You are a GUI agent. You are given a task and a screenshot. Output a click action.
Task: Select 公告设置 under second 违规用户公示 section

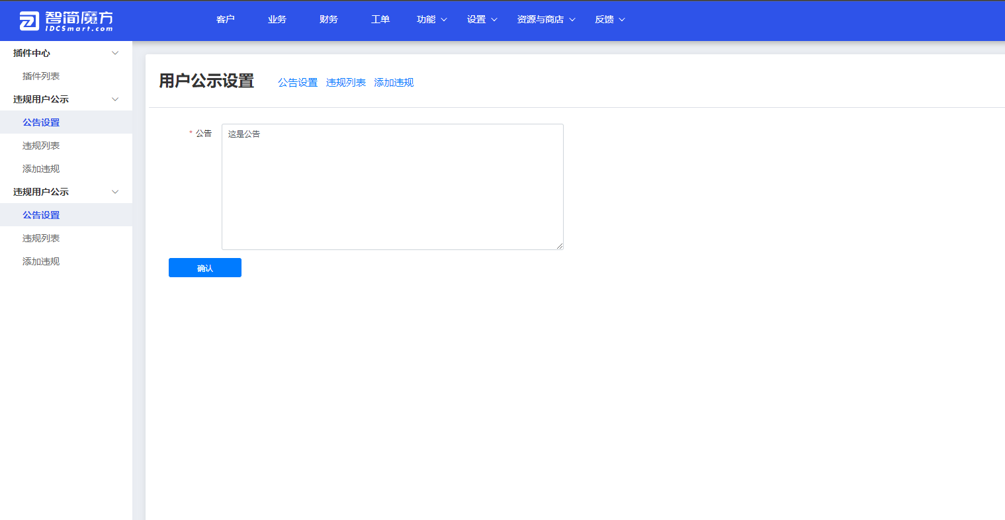pyautogui.click(x=66, y=215)
